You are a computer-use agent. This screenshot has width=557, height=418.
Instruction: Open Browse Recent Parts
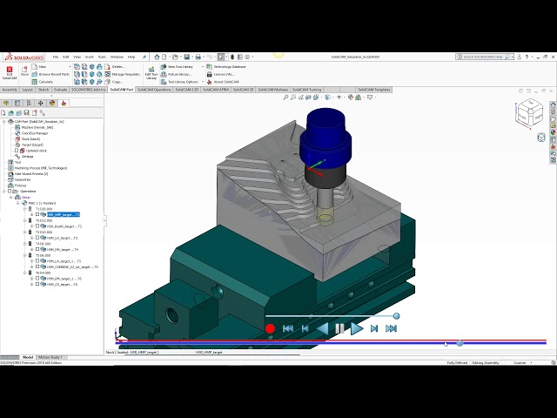point(50,74)
